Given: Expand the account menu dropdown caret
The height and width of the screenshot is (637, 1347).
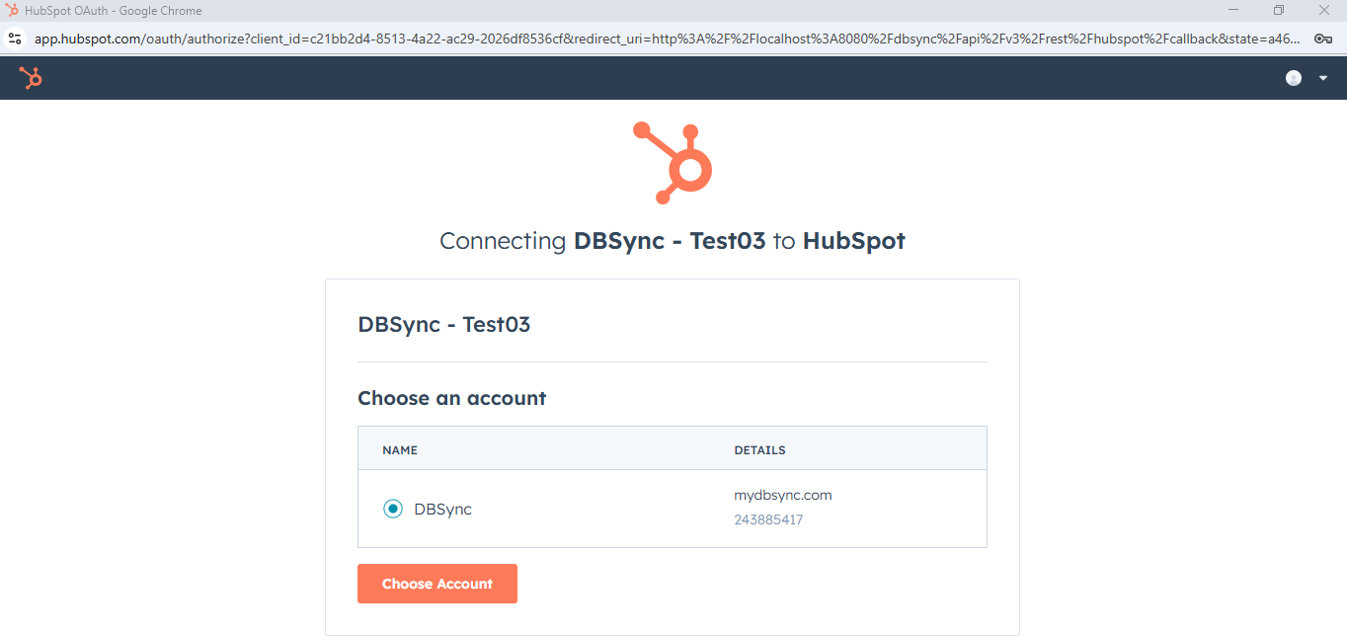Looking at the screenshot, I should pyautogui.click(x=1322, y=78).
